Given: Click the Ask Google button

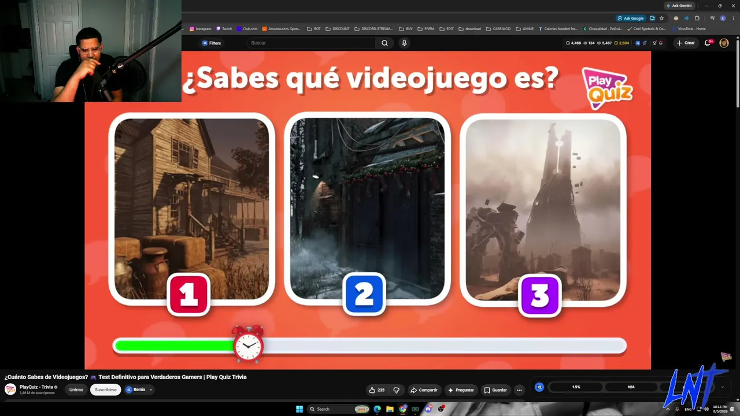Looking at the screenshot, I should tap(631, 18).
